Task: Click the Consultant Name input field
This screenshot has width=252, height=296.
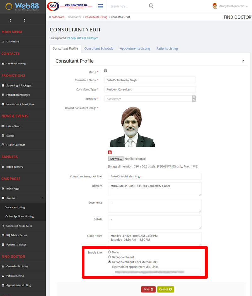Action: (150, 80)
